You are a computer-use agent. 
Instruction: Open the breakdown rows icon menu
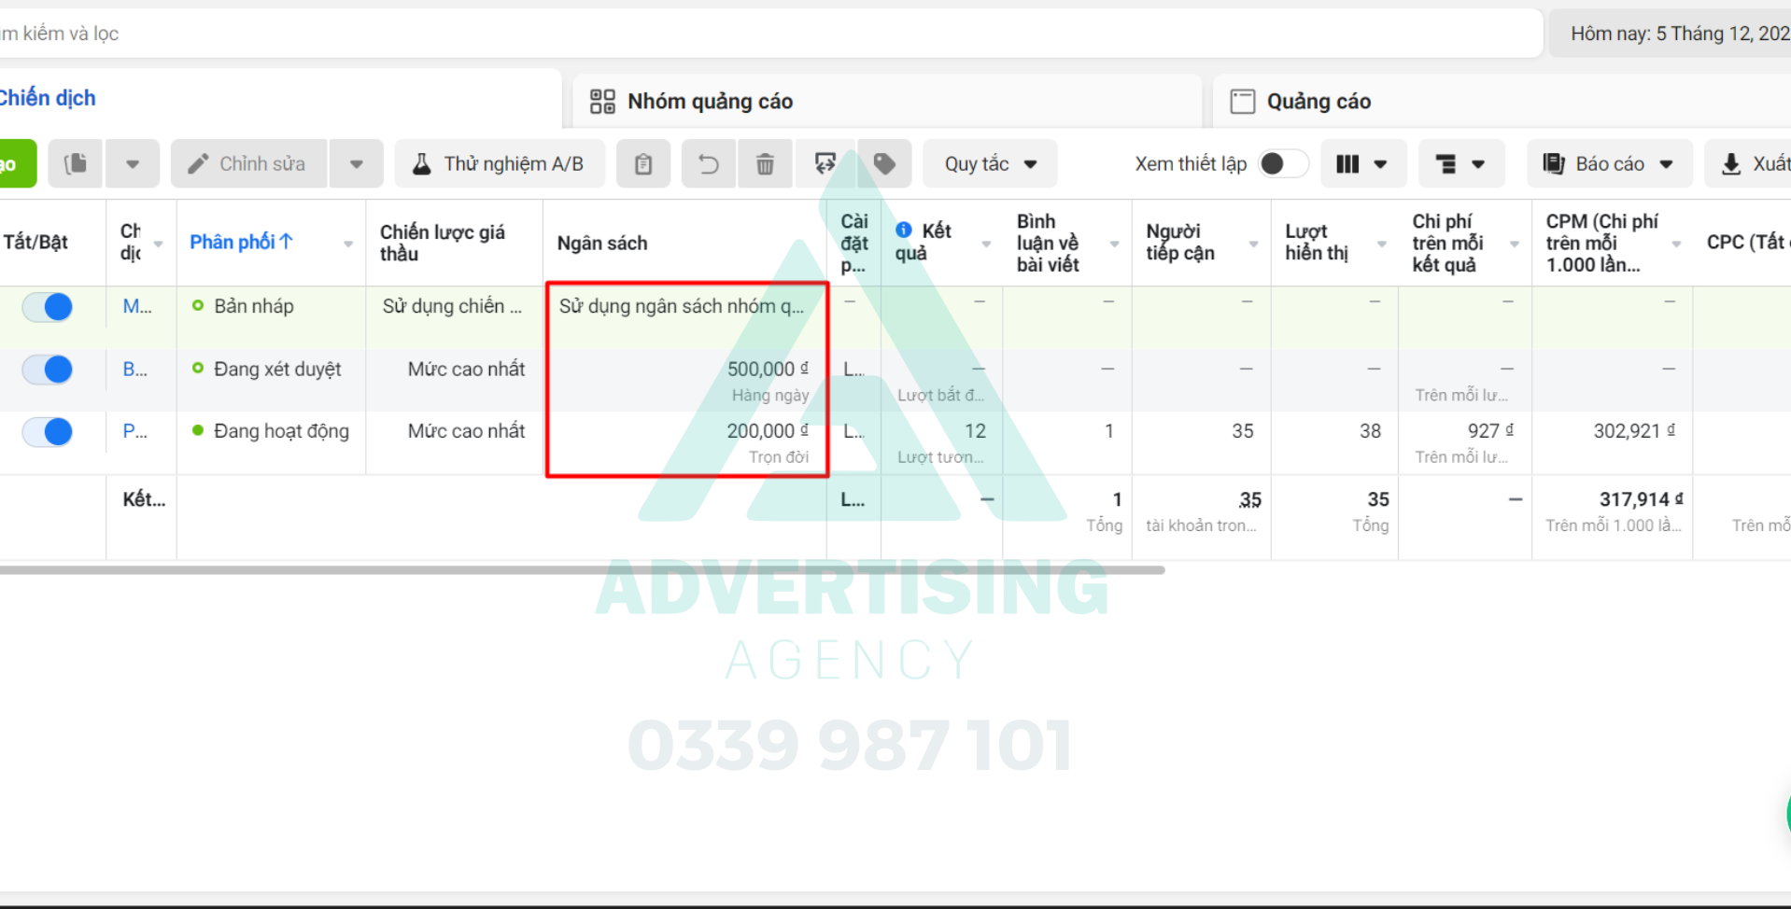(1460, 164)
